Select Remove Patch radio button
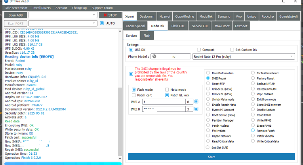Screen dimensions: 303x165 pyautogui.click(x=253, y=130)
